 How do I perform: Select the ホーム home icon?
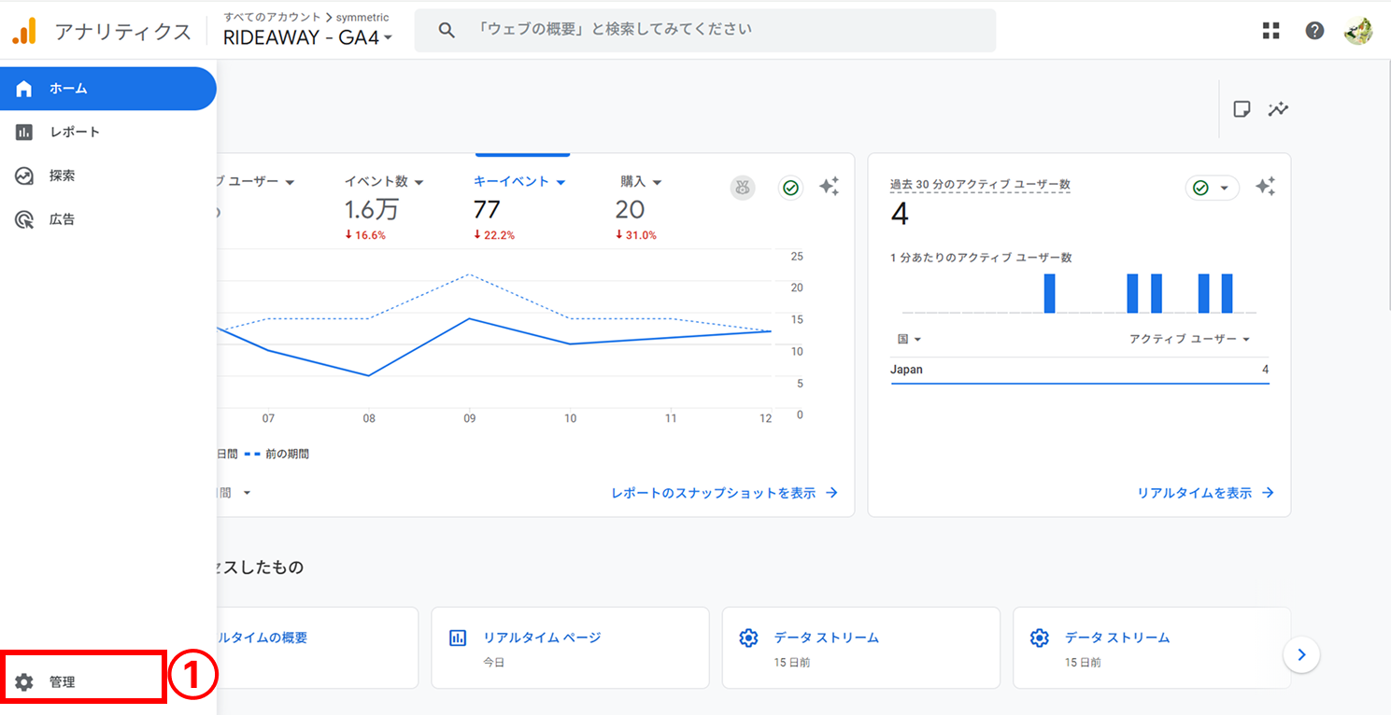coord(24,89)
